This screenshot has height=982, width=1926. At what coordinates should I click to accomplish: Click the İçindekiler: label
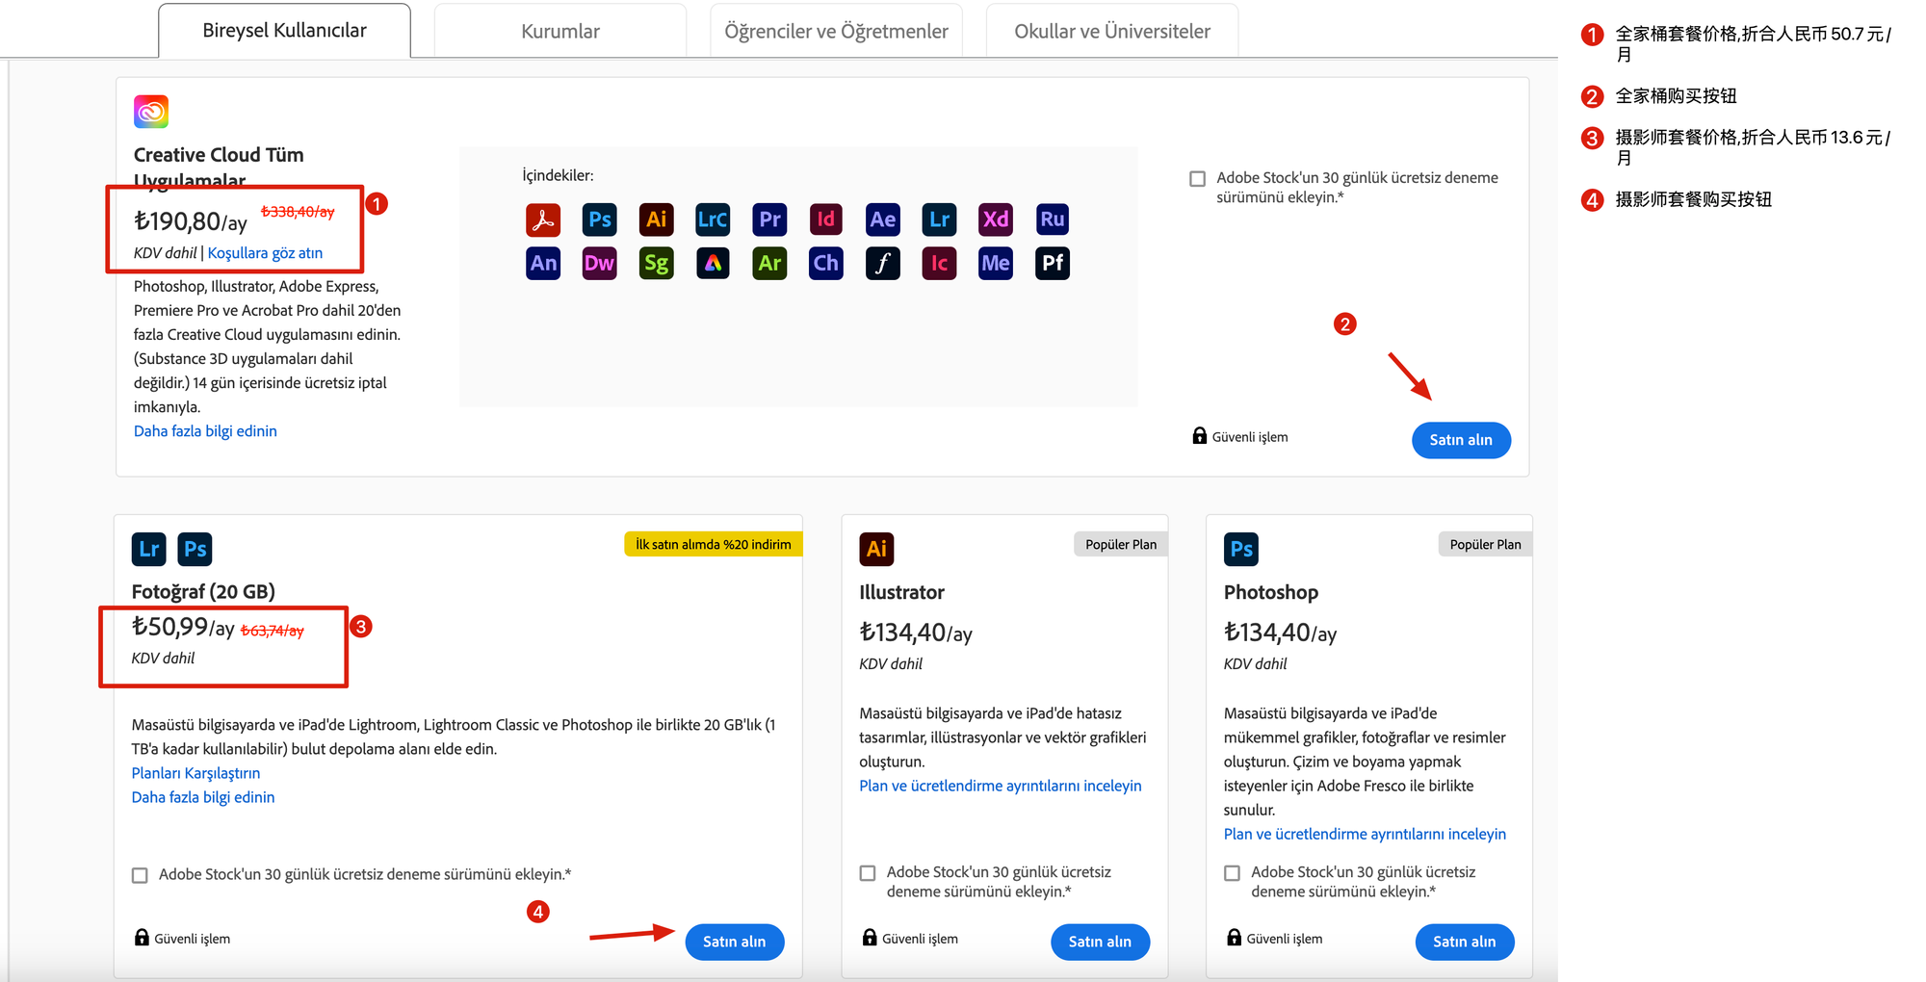pos(559,175)
